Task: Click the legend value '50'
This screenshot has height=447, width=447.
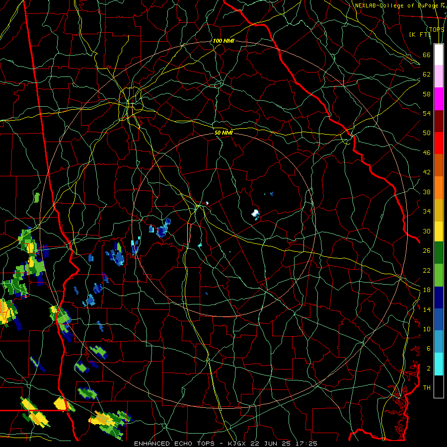Action: click(x=427, y=133)
